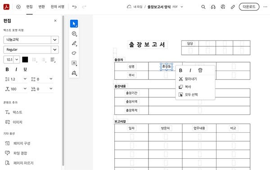Click the 방문처 column header
This screenshot has height=170, width=270.
tap(165, 128)
